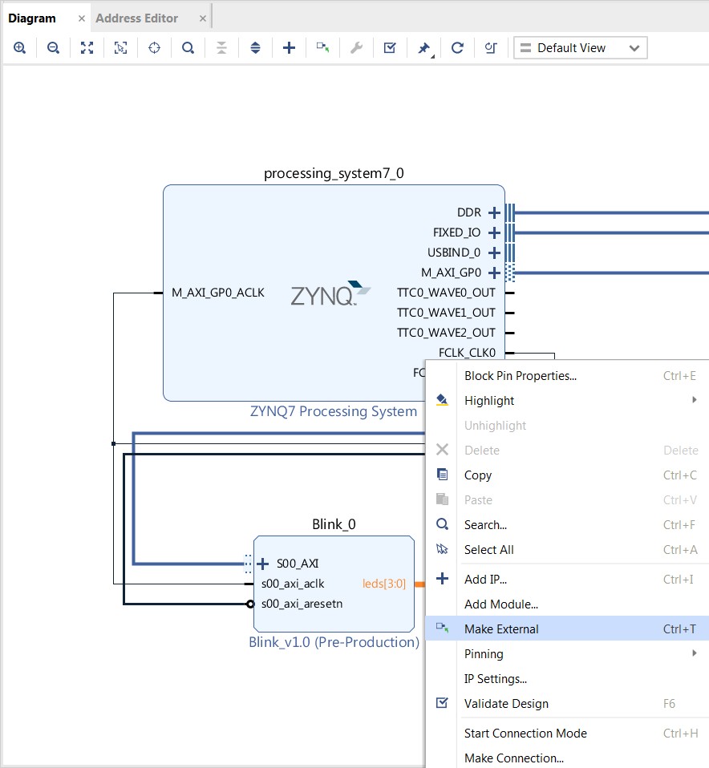This screenshot has width=709, height=768.
Task: Click the Validate Design toolbar checkmark icon
Action: coord(390,48)
